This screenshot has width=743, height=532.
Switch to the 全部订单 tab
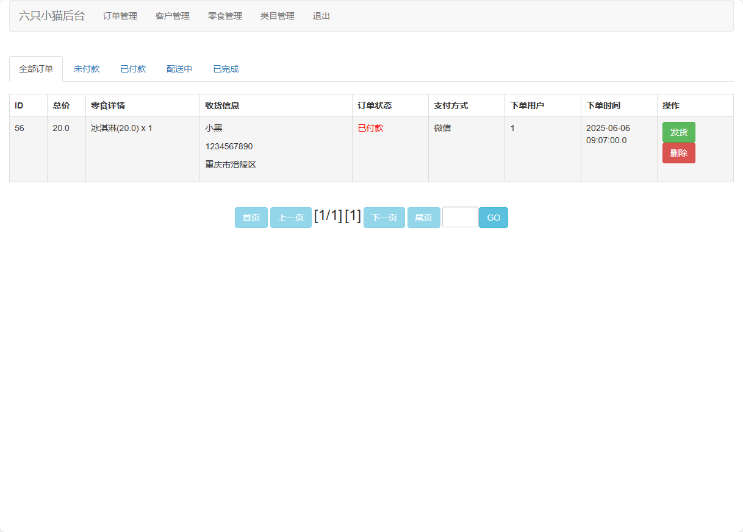(35, 69)
